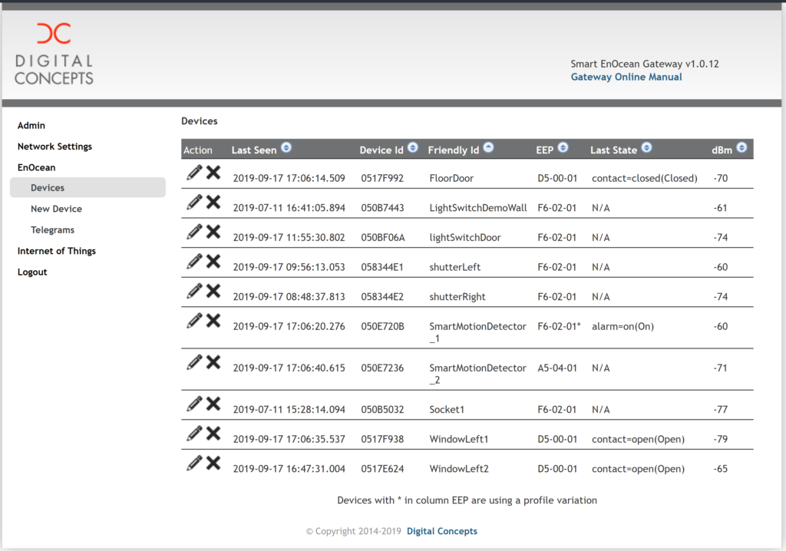Open Internet of Things section

(57, 251)
